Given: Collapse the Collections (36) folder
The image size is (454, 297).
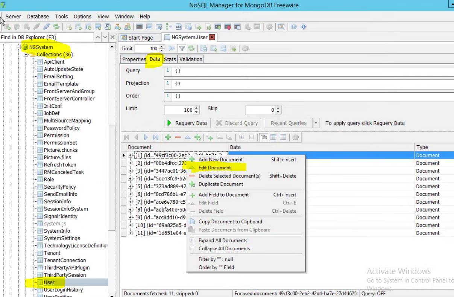Looking at the screenshot, I should point(26,55).
